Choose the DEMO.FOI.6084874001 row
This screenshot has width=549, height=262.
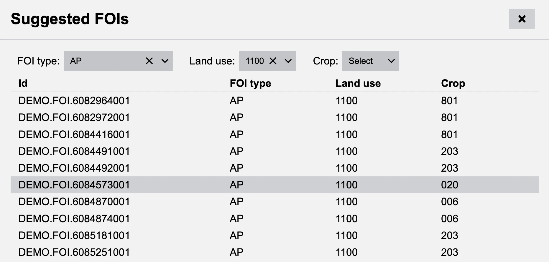pyautogui.click(x=74, y=219)
